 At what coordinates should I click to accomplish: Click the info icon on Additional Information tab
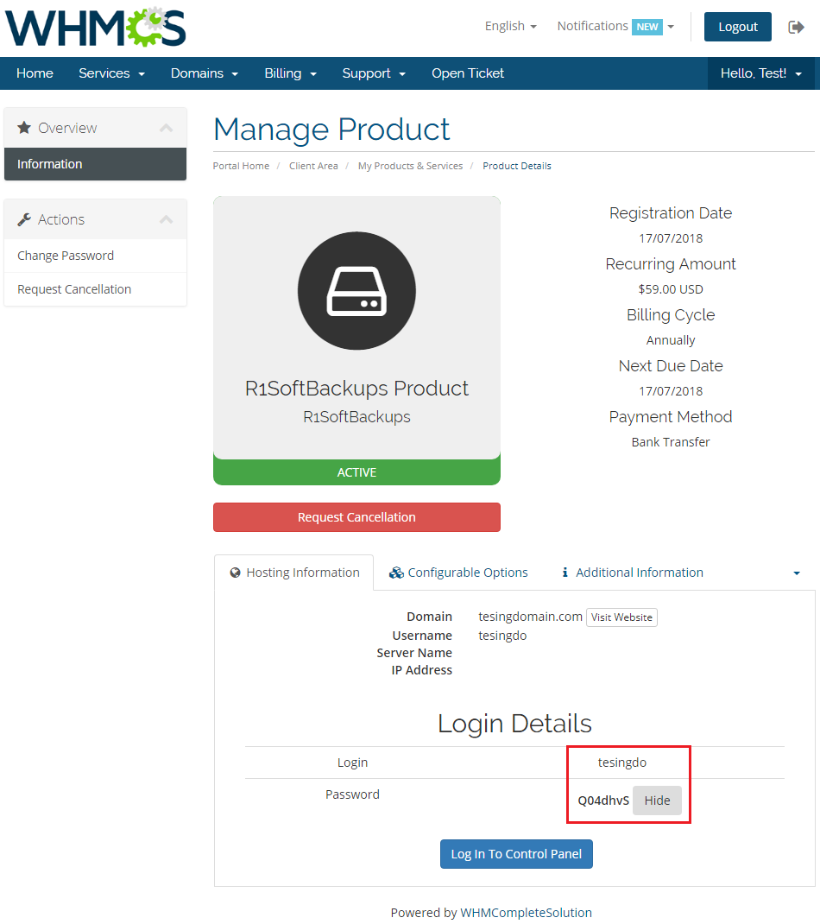tap(565, 573)
